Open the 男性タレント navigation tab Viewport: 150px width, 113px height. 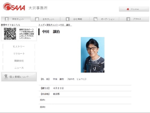[16, 19]
